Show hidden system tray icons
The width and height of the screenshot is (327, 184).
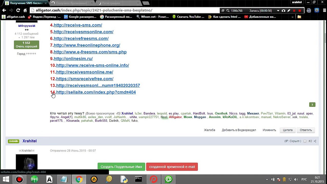pyautogui.click(x=267, y=179)
